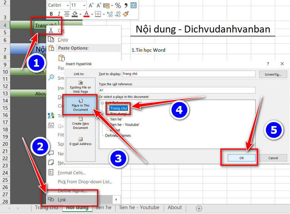Screen dimensions: 290x214
Task: Select the Defined Names tree node
Action: [x=118, y=136]
